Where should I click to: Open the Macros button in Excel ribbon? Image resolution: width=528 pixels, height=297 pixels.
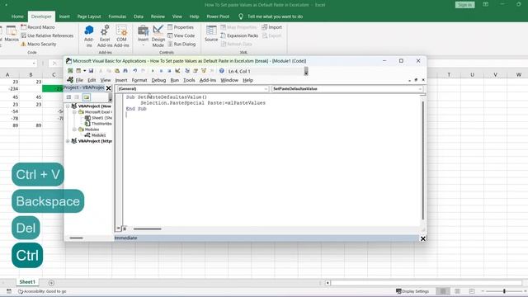12,34
